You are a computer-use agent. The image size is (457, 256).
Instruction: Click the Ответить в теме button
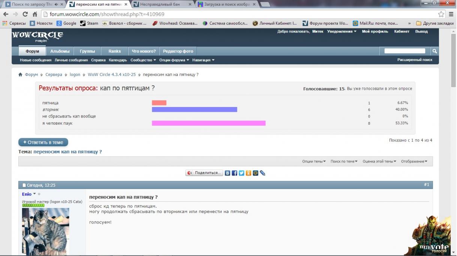[43, 142]
